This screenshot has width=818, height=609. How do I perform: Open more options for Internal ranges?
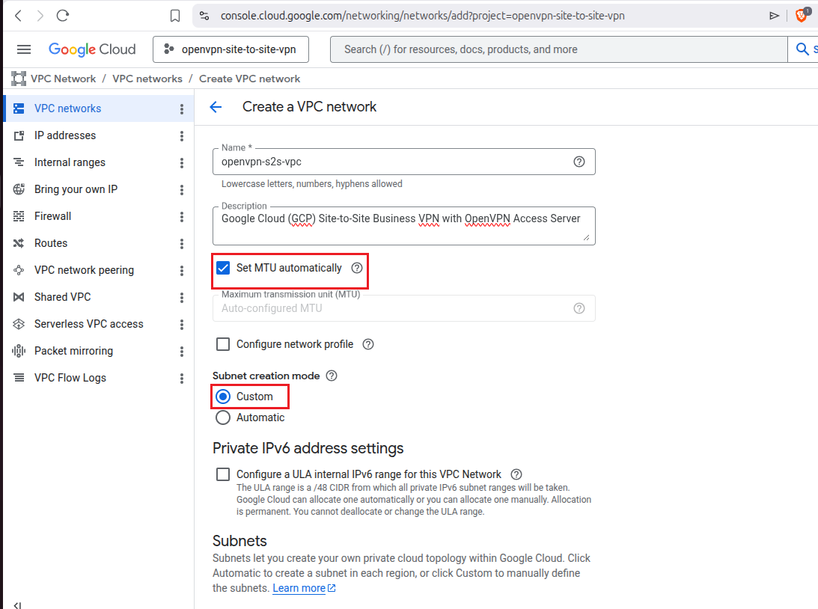(x=182, y=163)
